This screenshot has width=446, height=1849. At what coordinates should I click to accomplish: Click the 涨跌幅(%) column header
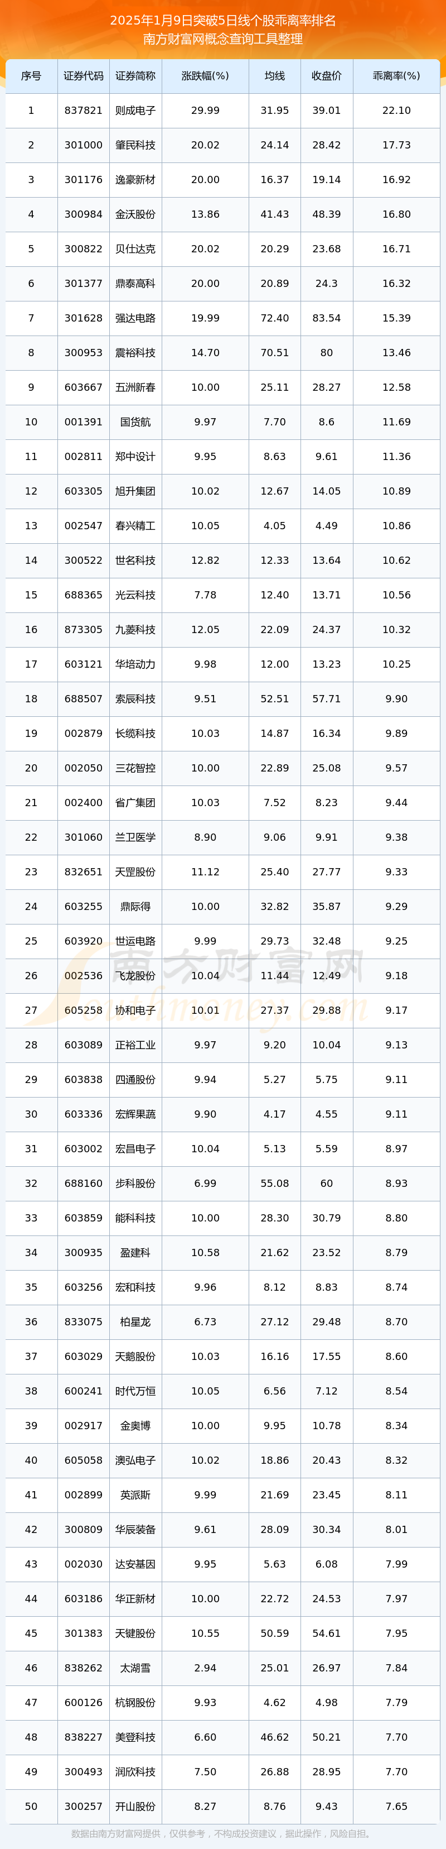(205, 76)
